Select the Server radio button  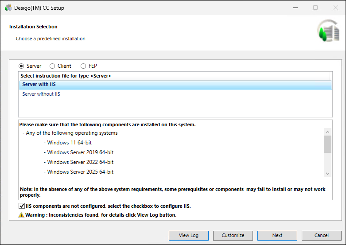click(22, 66)
